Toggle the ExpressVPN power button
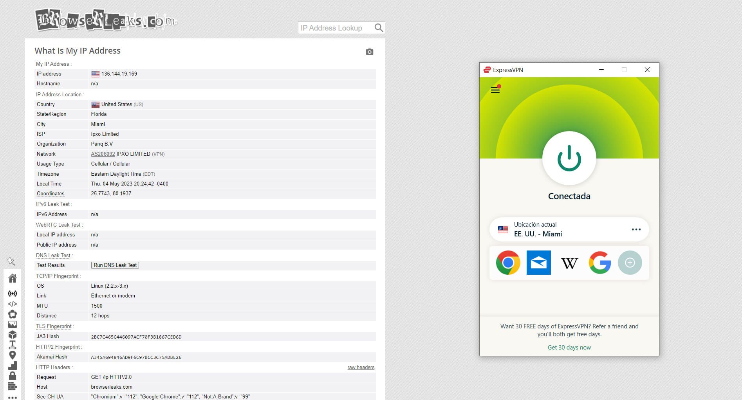 (x=569, y=158)
